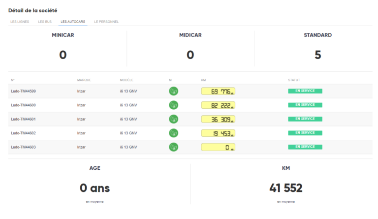Click the Statut column header
378x219 pixels.
pos(294,80)
